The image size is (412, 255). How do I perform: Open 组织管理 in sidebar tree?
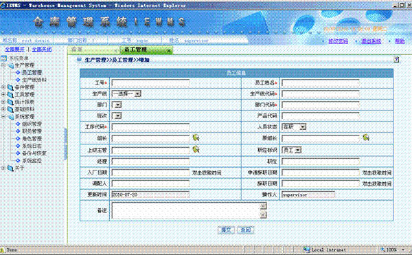coord(32,124)
